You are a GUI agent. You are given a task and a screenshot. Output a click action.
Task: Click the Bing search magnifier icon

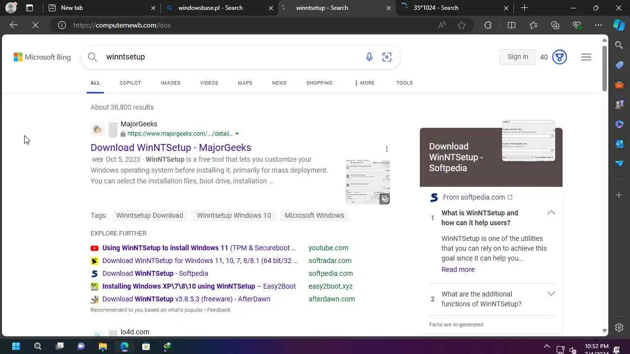click(92, 57)
